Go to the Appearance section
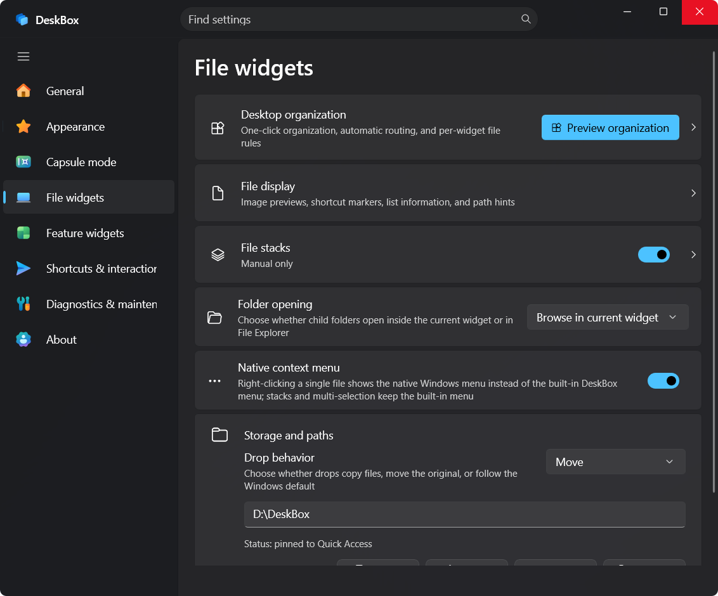The height and width of the screenshot is (596, 718). point(89,126)
